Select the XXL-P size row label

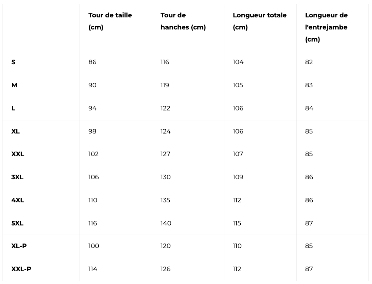tap(21, 269)
